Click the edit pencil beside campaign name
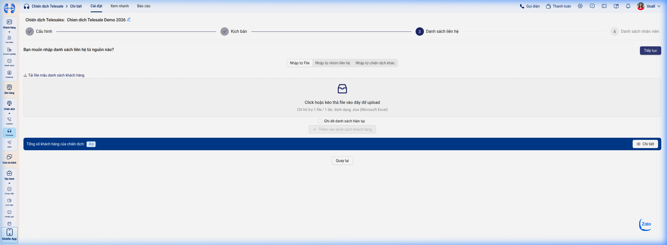The width and height of the screenshot is (667, 245). click(x=129, y=20)
